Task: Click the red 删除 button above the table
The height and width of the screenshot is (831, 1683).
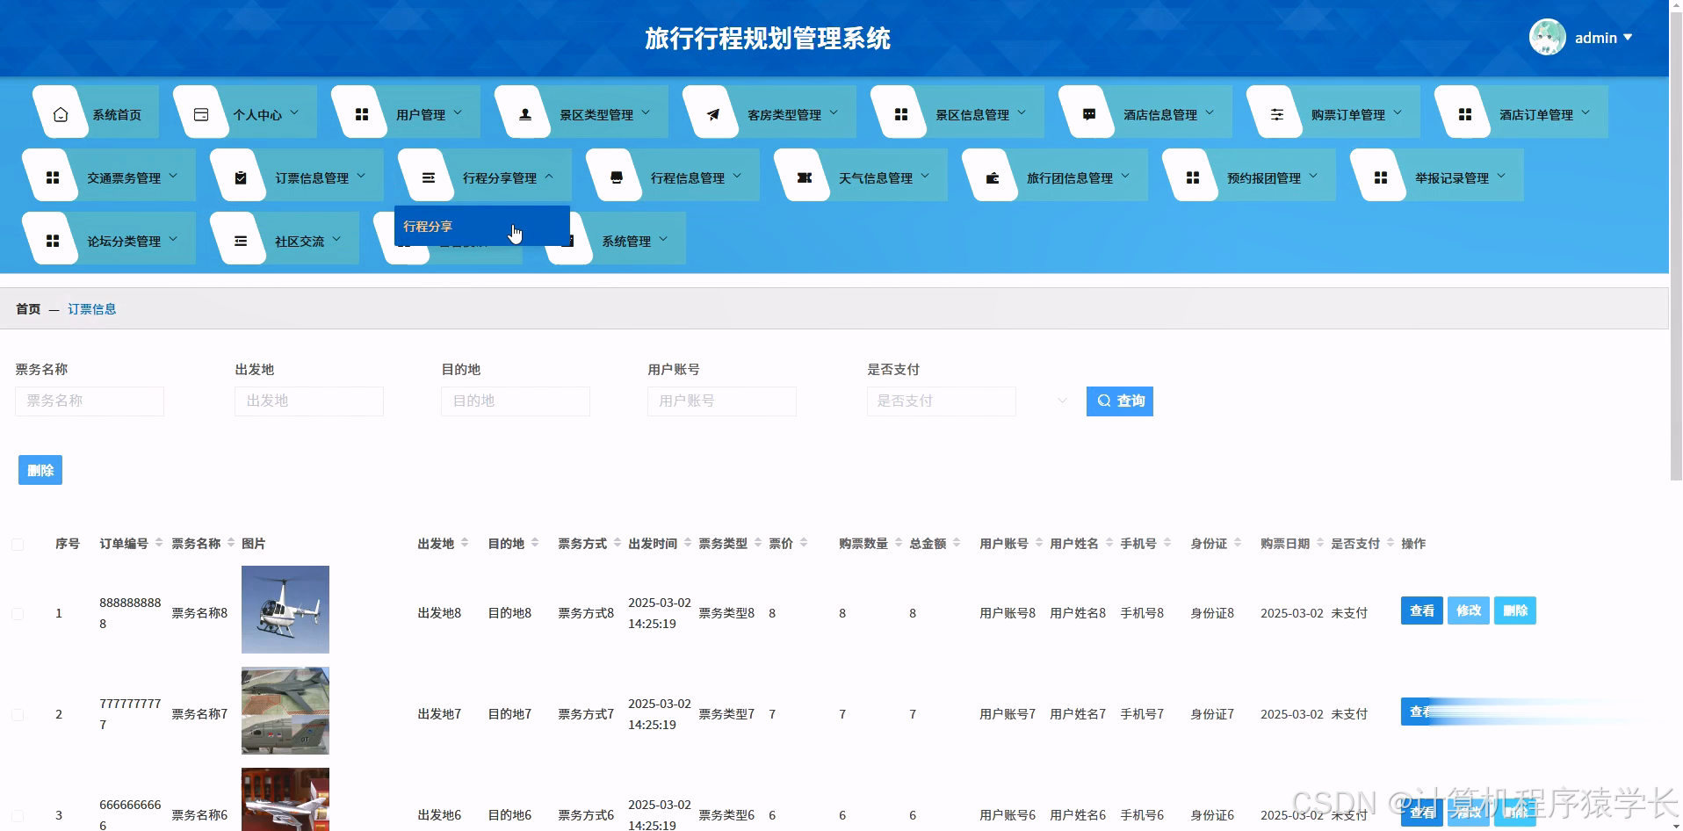Action: point(40,470)
